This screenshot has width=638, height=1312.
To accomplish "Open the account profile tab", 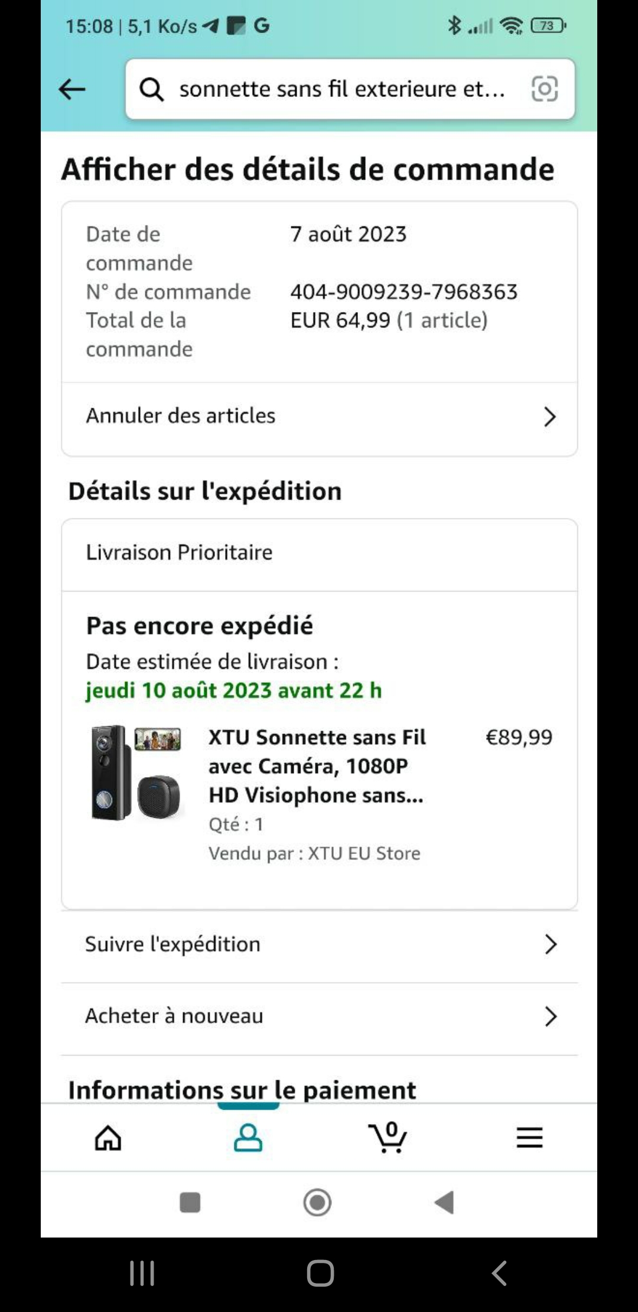I will 248,1138.
